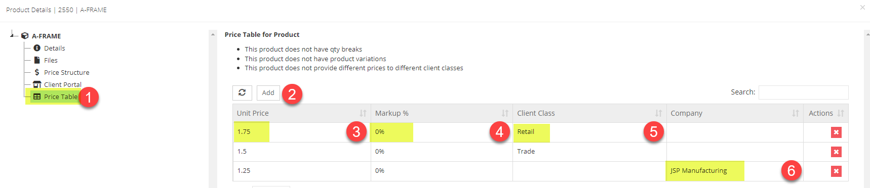Screen dimensions: 870x188
Task: Click the left panel scrollbar up arrow
Action: [x=213, y=34]
